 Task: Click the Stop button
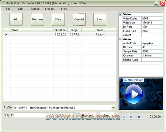(x=100, y=19)
